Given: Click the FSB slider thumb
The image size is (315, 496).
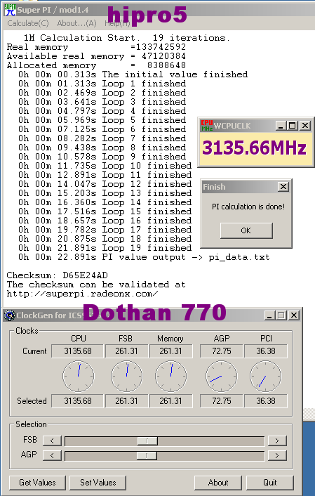Looking at the screenshot, I should 147,441.
